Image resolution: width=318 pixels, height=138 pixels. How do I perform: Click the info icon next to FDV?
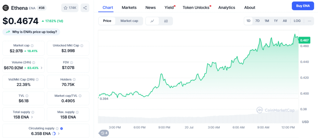click(x=72, y=63)
